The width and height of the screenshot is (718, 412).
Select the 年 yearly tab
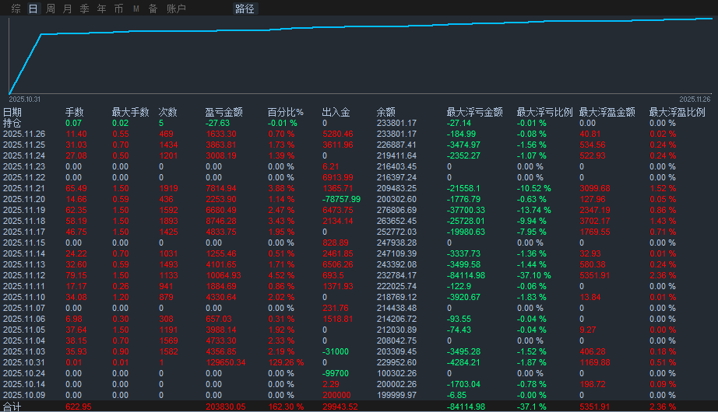(102, 9)
